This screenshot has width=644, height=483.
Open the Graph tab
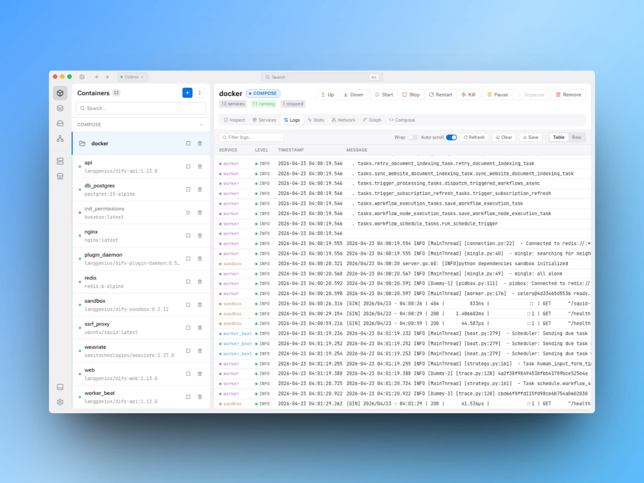tap(372, 120)
